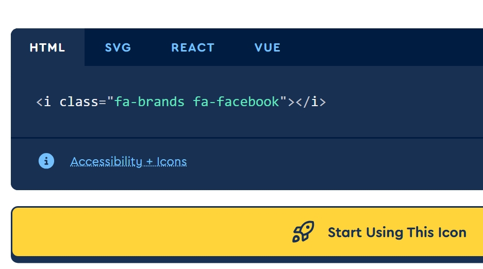Click the opening <i tag in snippet
The height and width of the screenshot is (269, 483).
click(x=43, y=102)
